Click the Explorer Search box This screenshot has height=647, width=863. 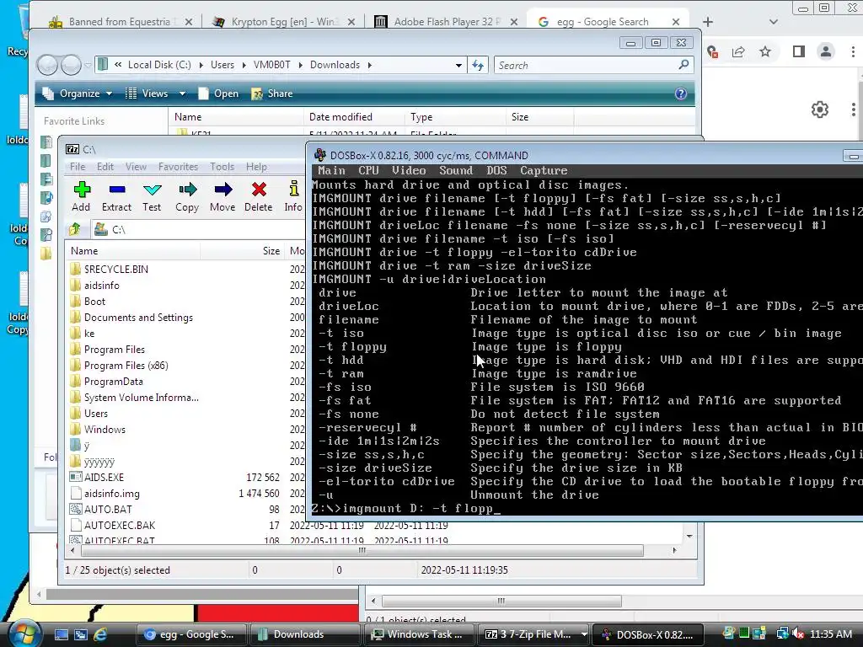(593, 65)
